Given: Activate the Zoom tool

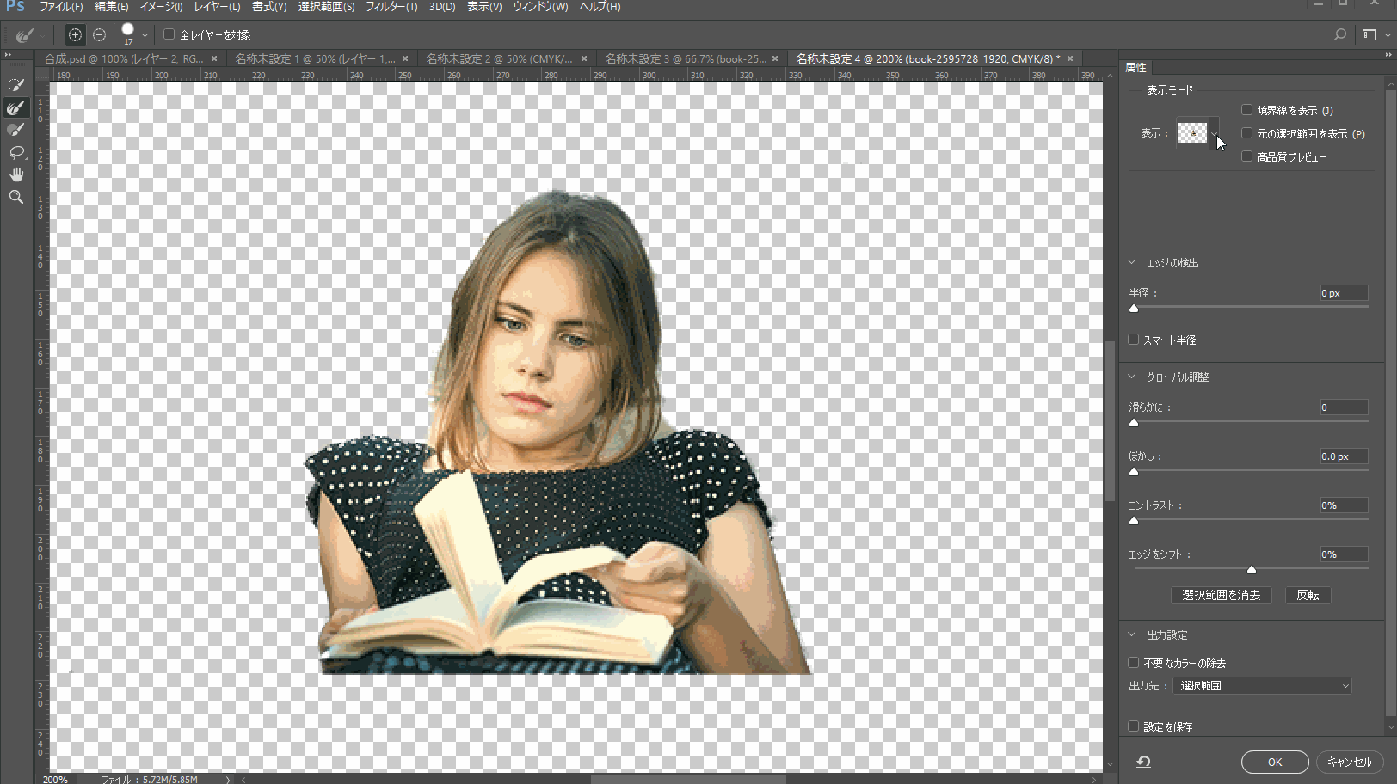Looking at the screenshot, I should [x=15, y=197].
